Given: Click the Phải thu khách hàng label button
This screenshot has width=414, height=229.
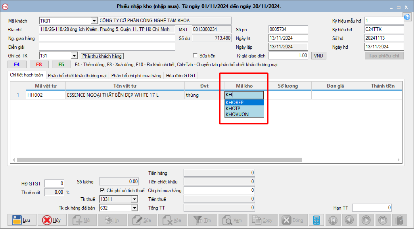Looking at the screenshot, I should pos(102,56).
